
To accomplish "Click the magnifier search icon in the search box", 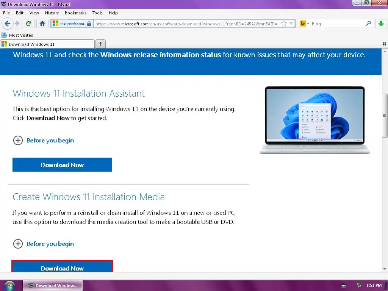I will click(368, 23).
